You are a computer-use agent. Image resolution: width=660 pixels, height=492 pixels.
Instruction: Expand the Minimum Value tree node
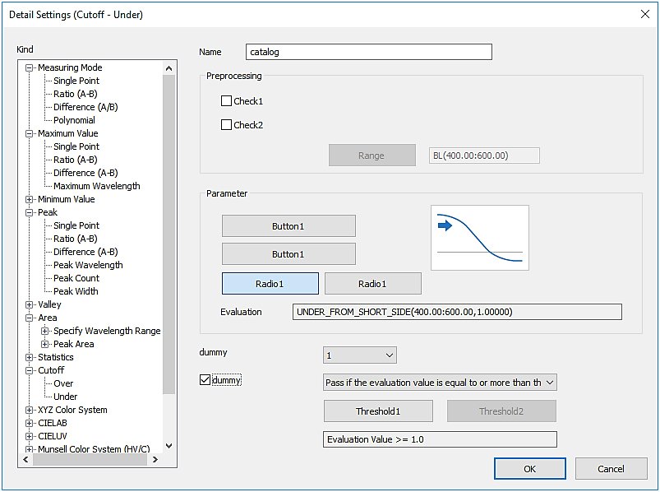[x=29, y=199]
